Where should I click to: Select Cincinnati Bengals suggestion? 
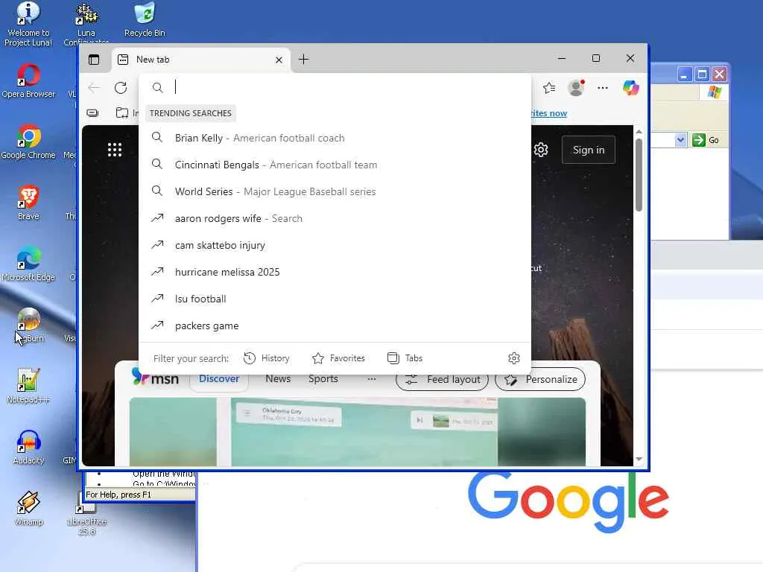pyautogui.click(x=335, y=165)
